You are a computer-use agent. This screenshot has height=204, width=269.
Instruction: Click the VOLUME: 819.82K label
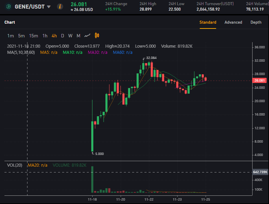click(x=69, y=165)
